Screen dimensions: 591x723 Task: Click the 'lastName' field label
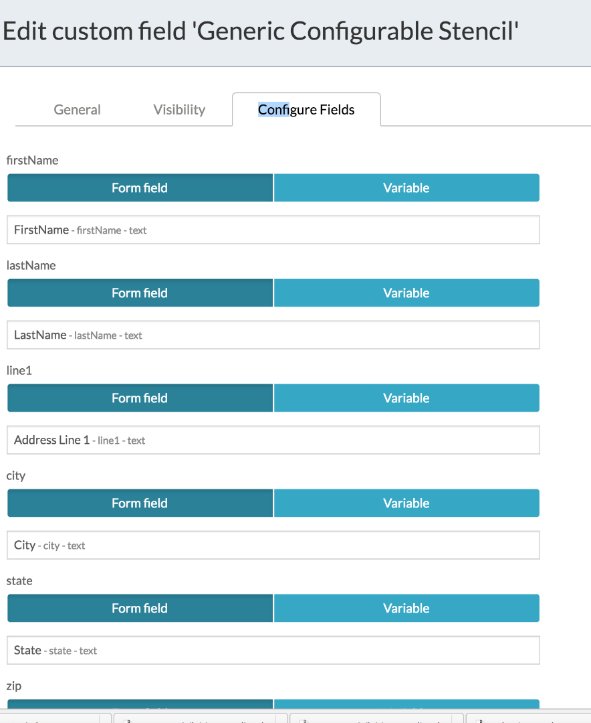[31, 266]
